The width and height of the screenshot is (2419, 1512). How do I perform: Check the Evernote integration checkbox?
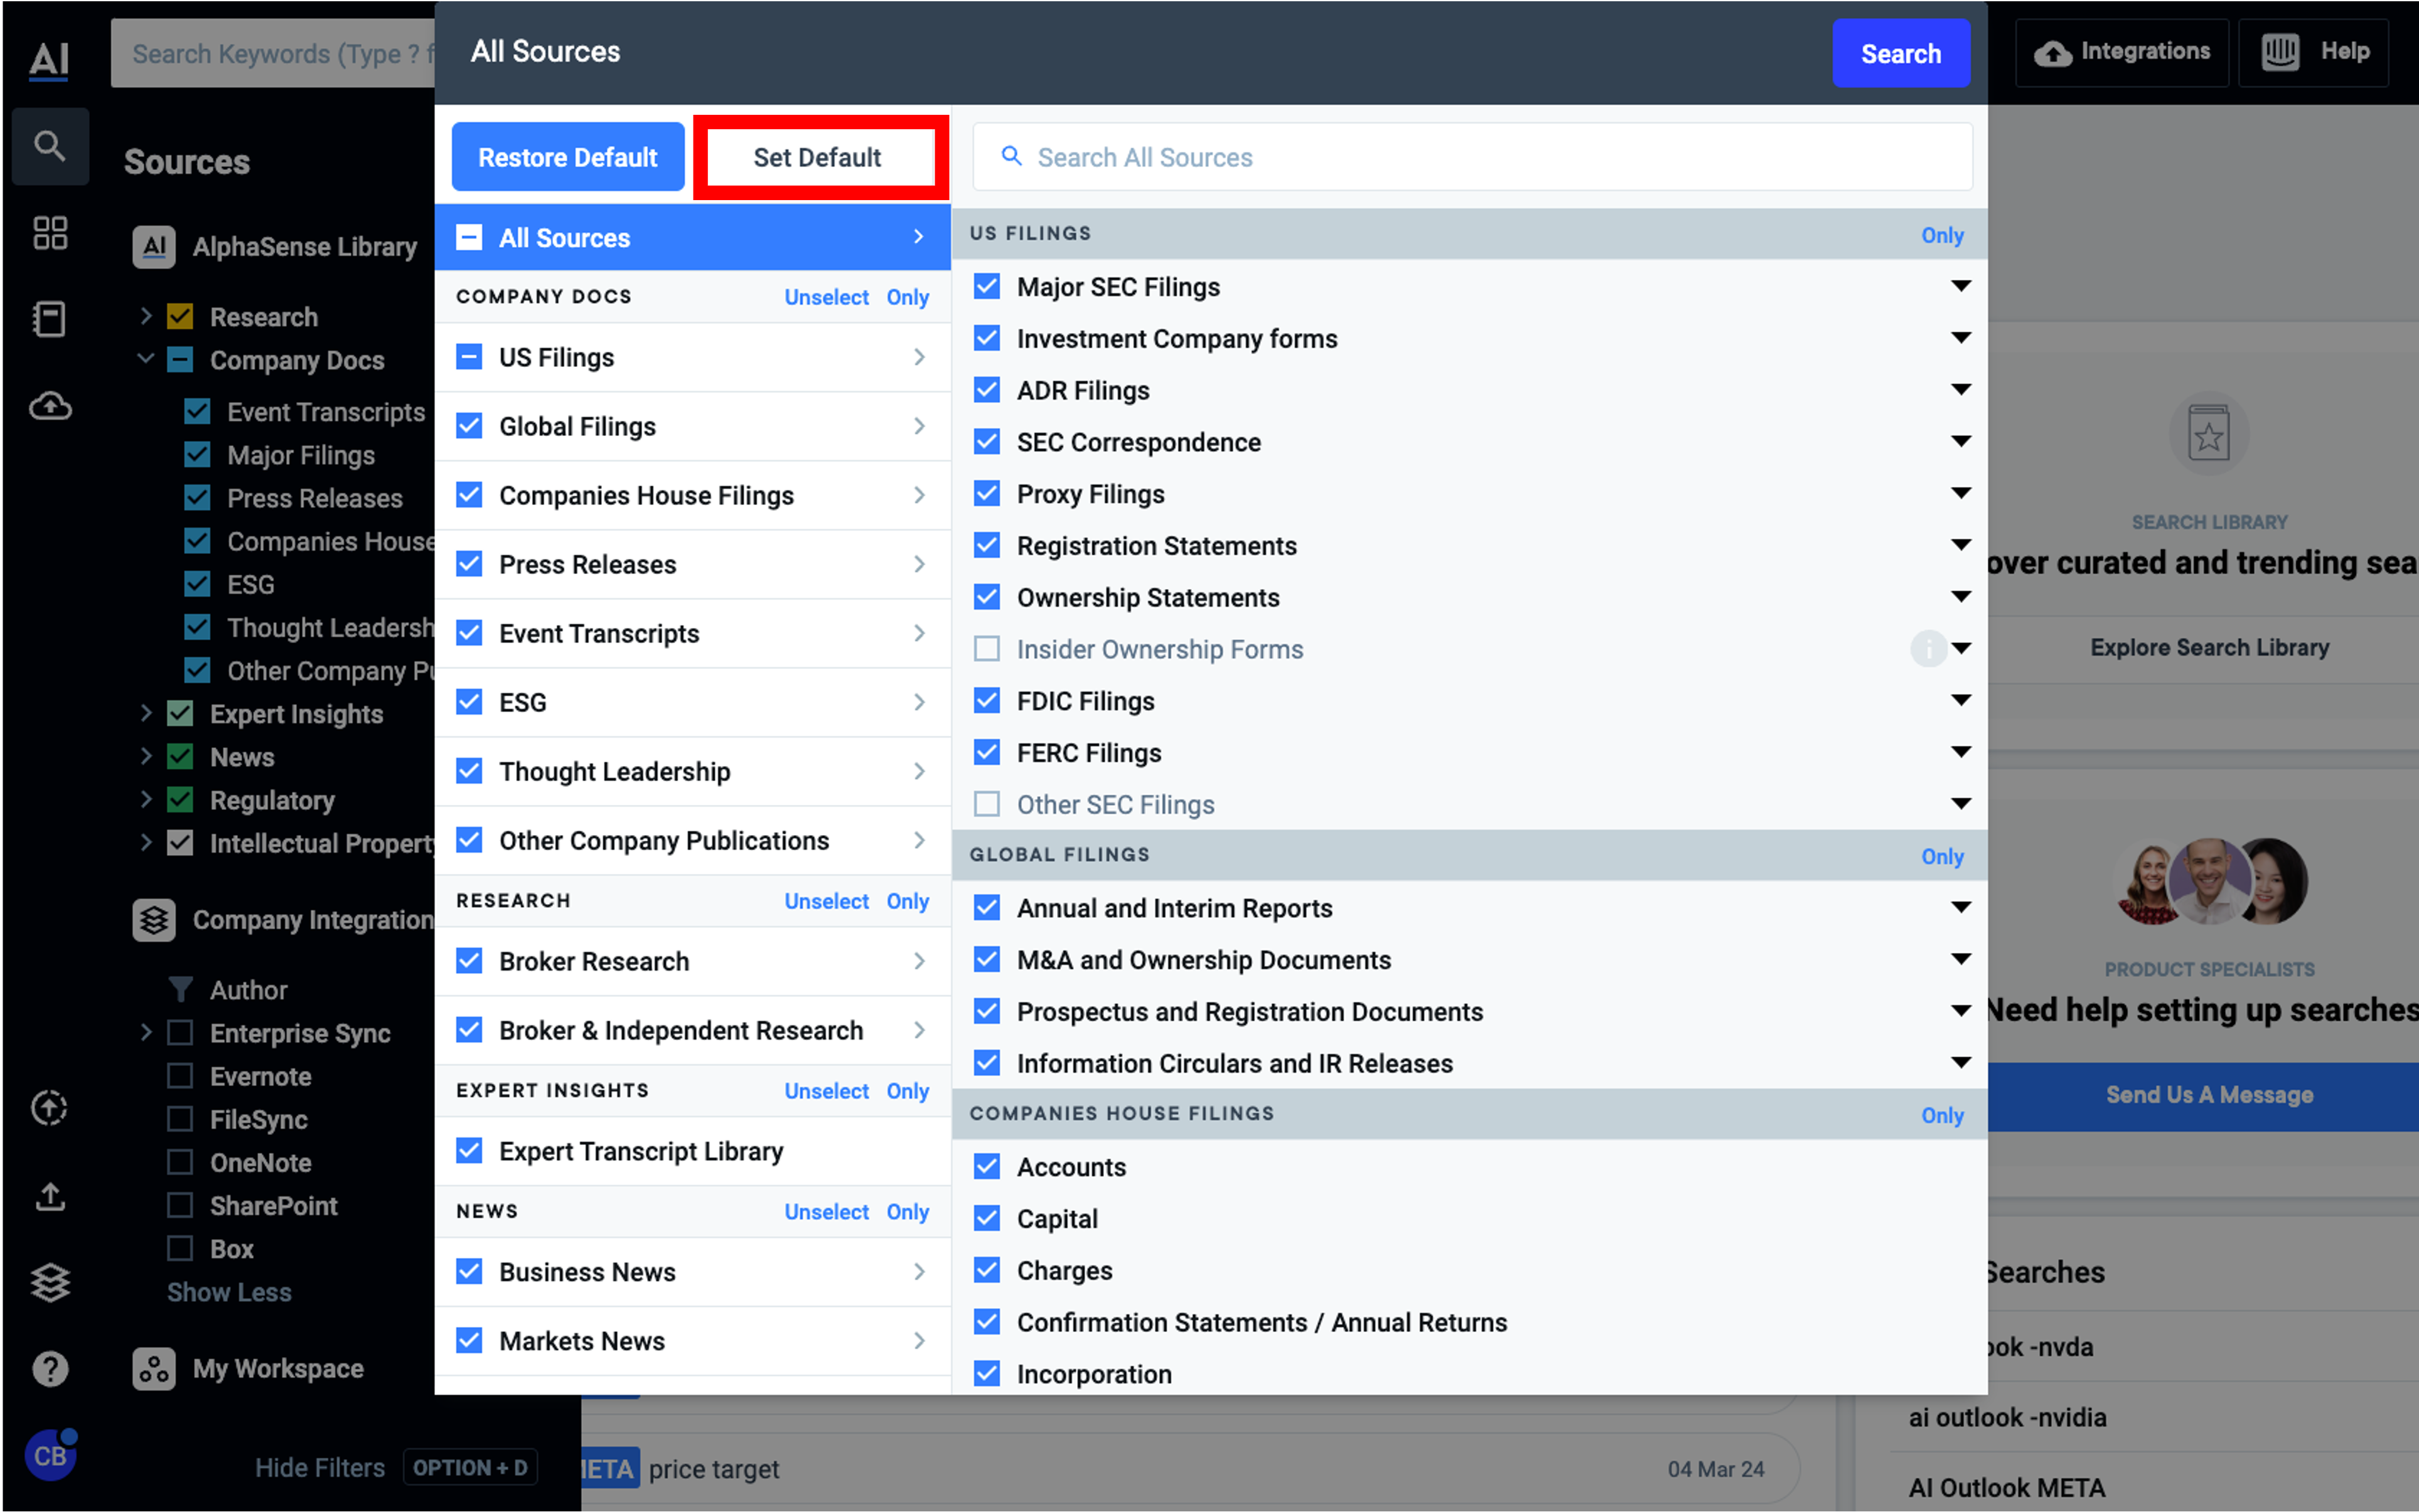tap(180, 1076)
